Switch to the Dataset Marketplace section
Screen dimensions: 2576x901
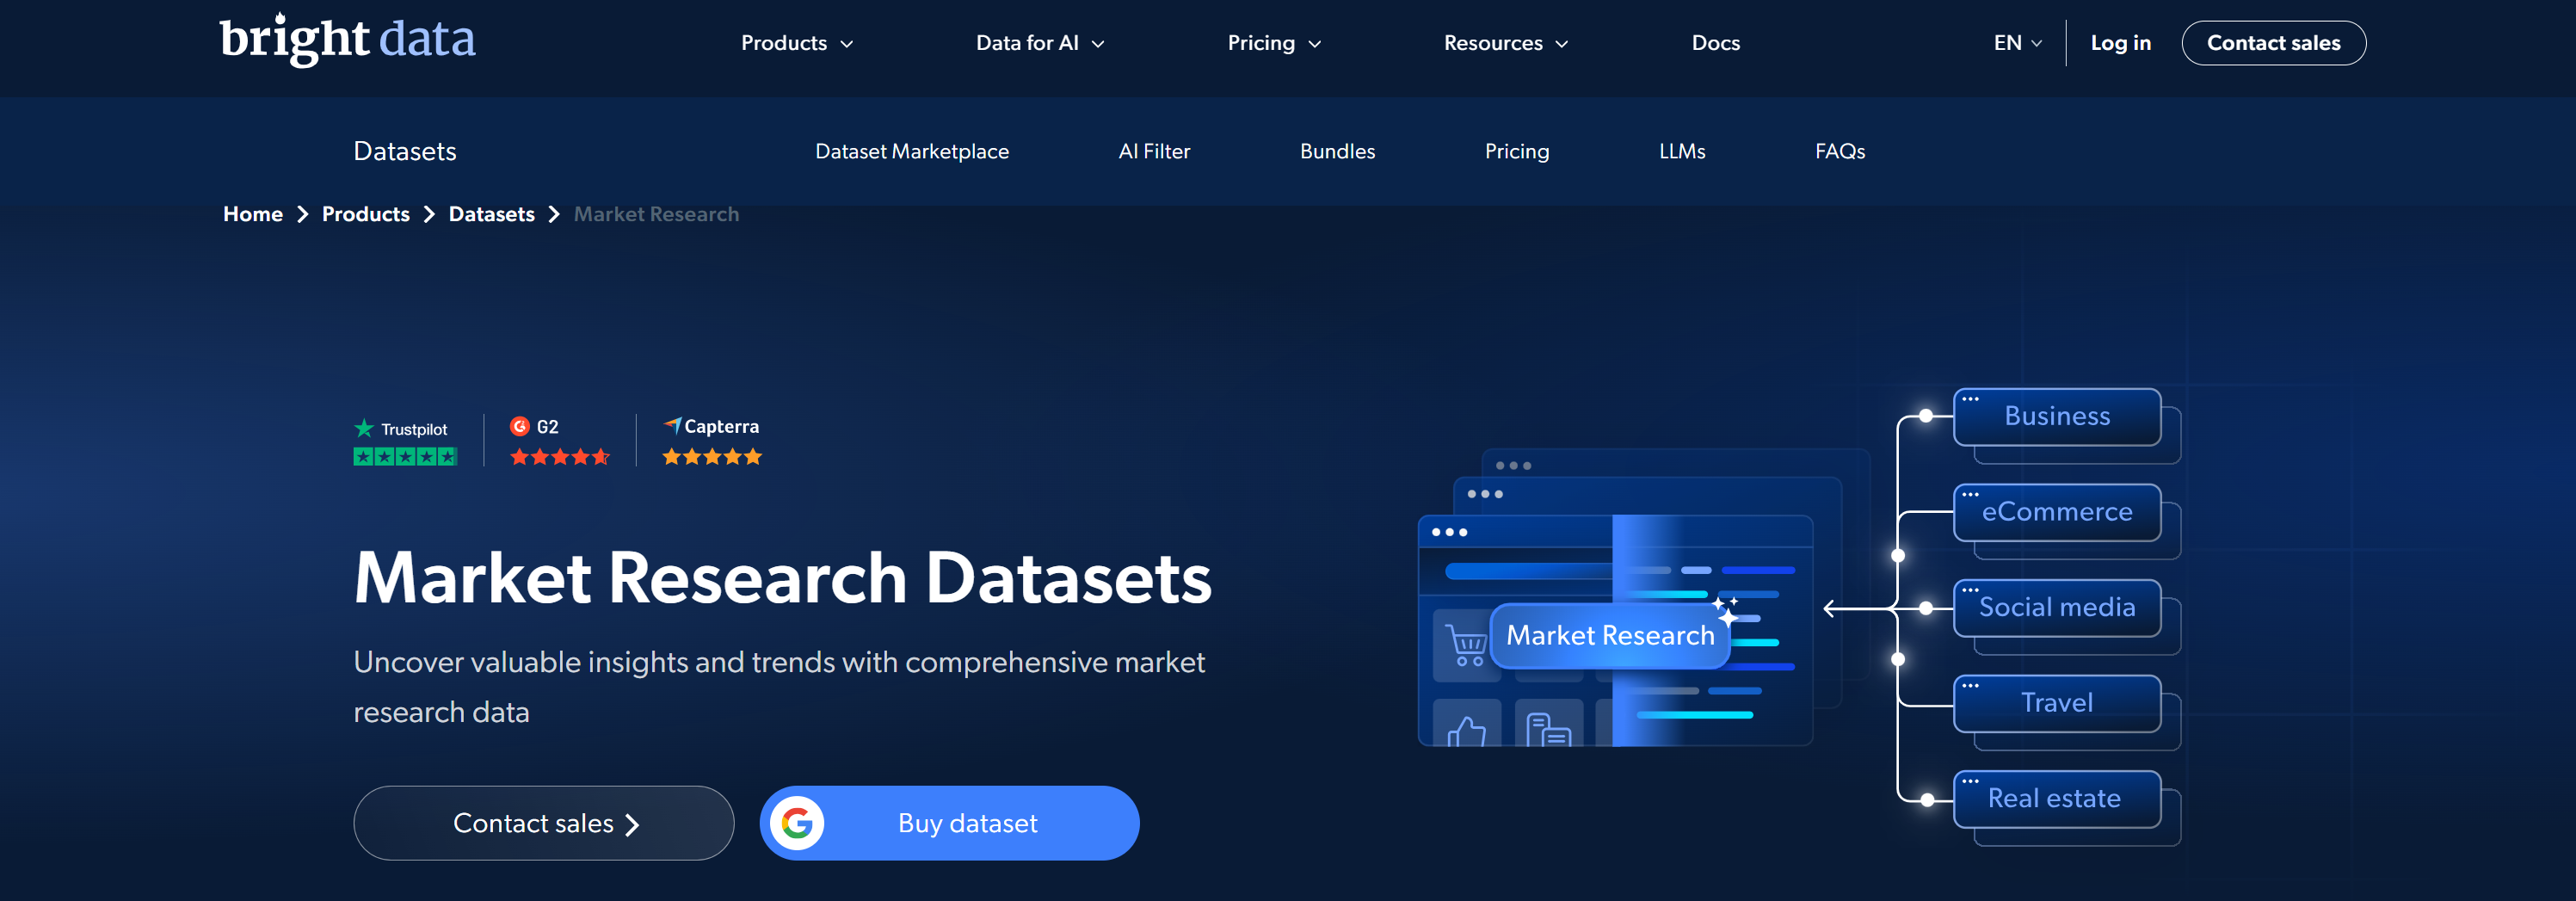[x=911, y=151]
